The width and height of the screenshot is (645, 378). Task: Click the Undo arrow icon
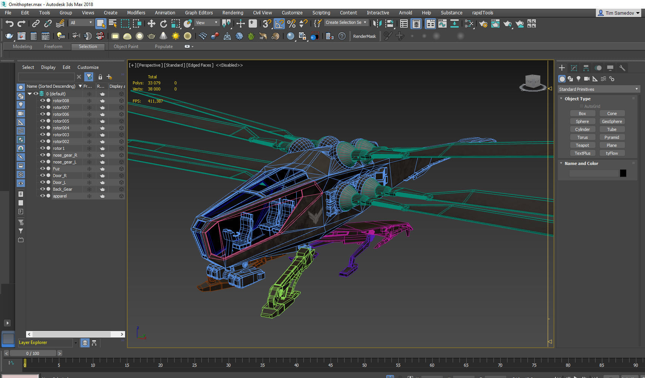click(x=9, y=23)
